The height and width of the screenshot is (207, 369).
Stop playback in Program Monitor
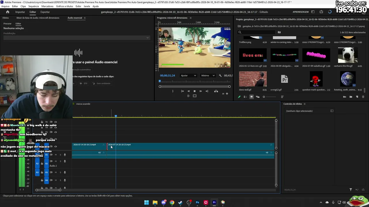coord(195,91)
